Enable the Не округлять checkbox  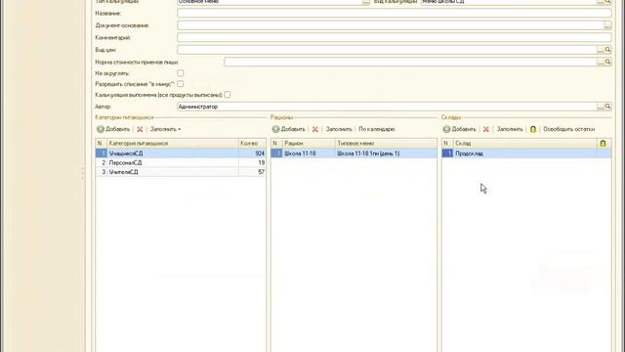pyautogui.click(x=180, y=73)
